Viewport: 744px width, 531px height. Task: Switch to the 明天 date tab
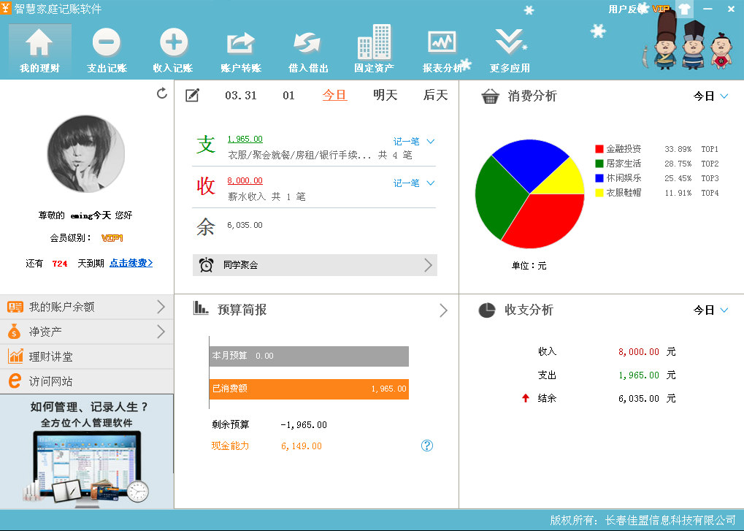tap(385, 95)
